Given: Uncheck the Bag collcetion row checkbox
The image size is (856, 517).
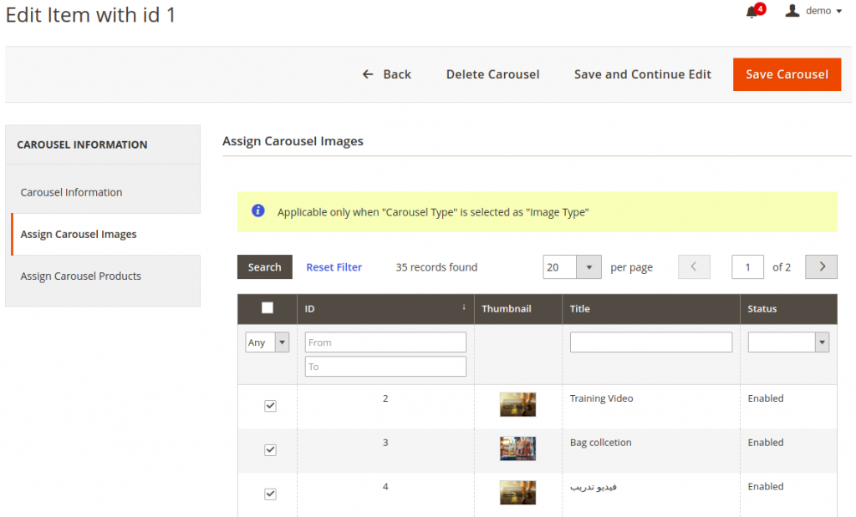Looking at the screenshot, I should 270,449.
